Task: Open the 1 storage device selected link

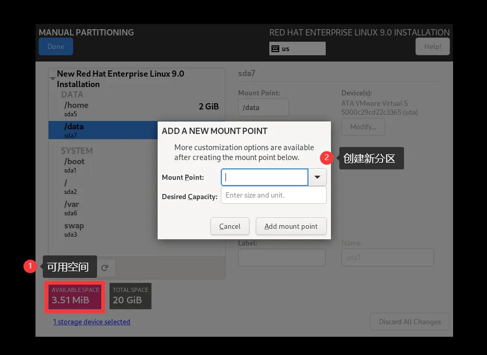Action: [92, 322]
